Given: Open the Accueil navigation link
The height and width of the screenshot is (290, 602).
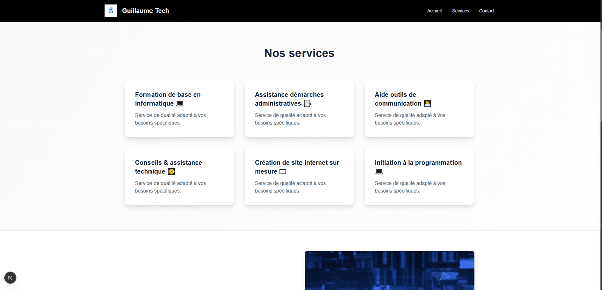Looking at the screenshot, I should [x=434, y=10].
